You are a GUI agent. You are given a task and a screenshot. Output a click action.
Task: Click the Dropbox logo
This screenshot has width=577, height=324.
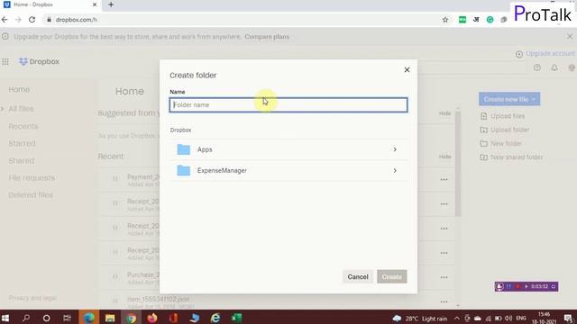coord(39,62)
